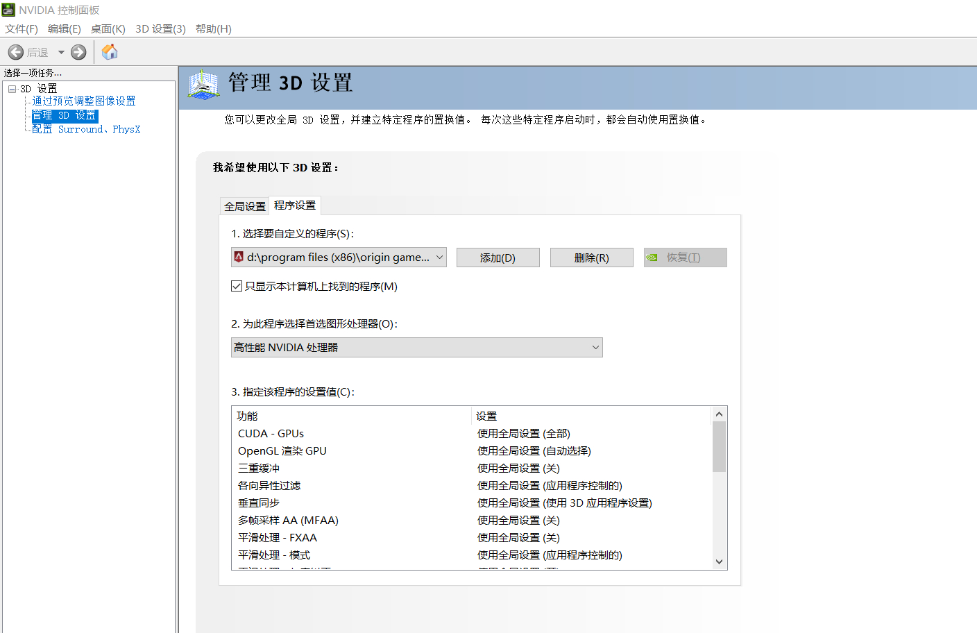The width and height of the screenshot is (977, 633).
Task: Click the 添加(D) button
Action: click(498, 258)
